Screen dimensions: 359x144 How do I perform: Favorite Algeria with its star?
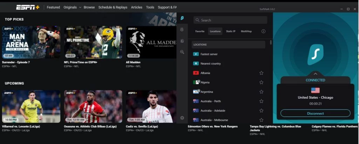(261, 82)
